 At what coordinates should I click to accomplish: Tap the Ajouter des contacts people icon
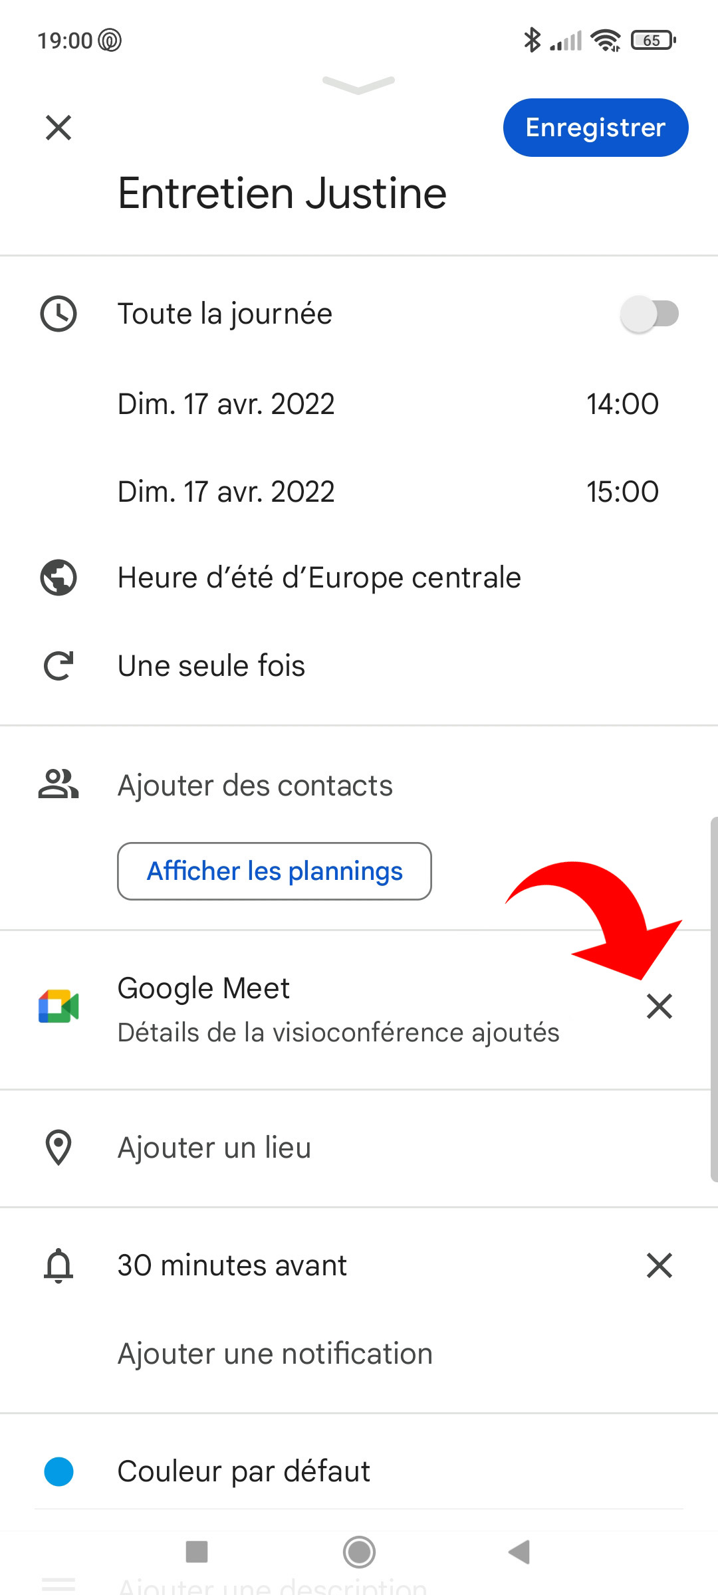click(x=59, y=785)
